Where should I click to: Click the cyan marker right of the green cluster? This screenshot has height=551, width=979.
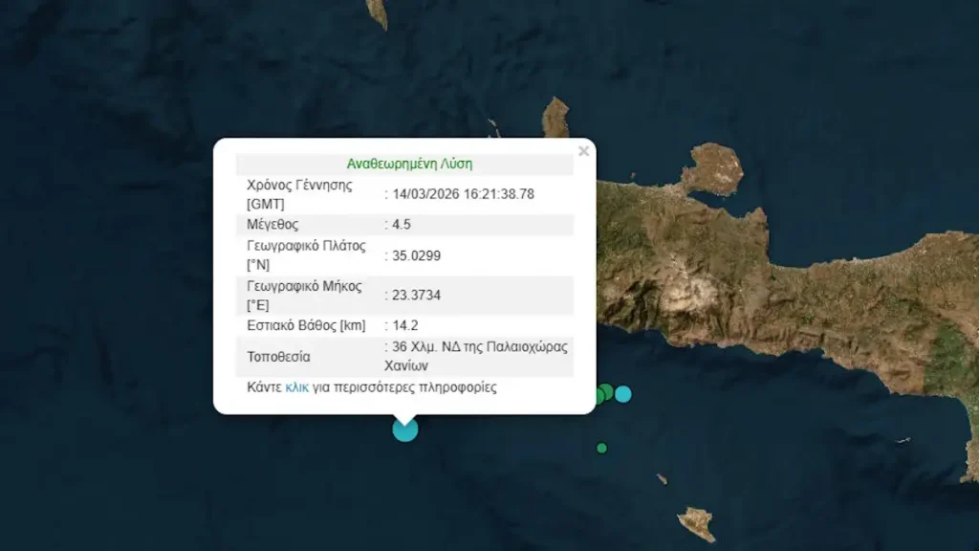pyautogui.click(x=623, y=394)
